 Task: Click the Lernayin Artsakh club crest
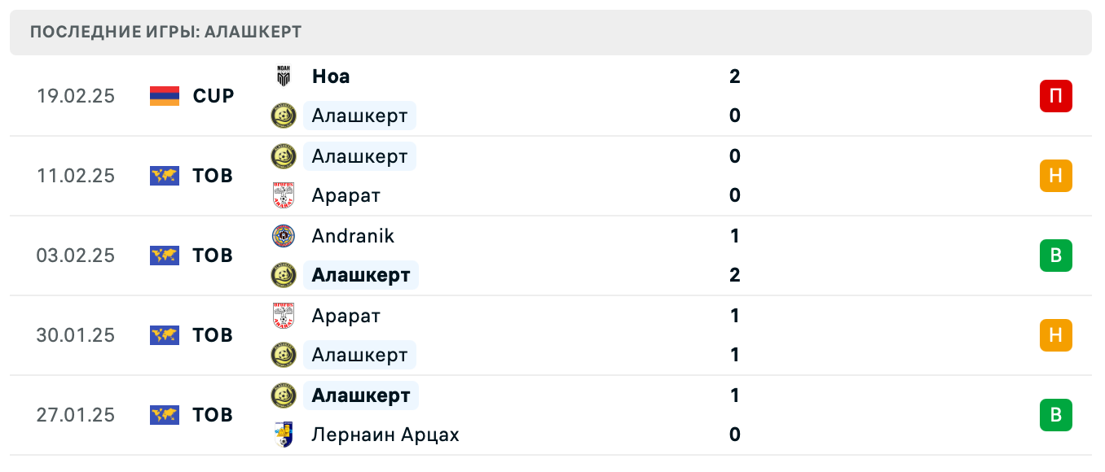(x=283, y=435)
